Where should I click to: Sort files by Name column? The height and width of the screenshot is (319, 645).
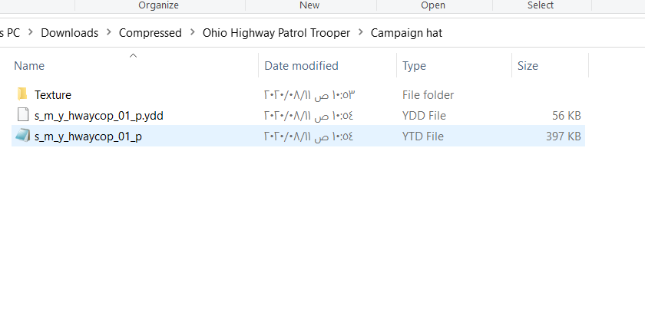click(x=29, y=66)
